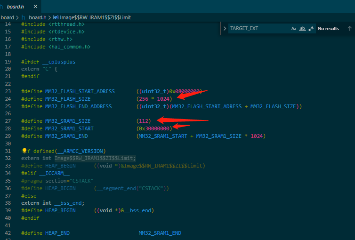The height and width of the screenshot is (240, 355).
Task: Click the 256 * 1024 flash size value
Action: click(154, 99)
